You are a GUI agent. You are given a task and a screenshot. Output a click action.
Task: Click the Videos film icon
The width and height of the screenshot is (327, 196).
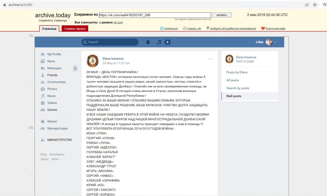[43, 103]
